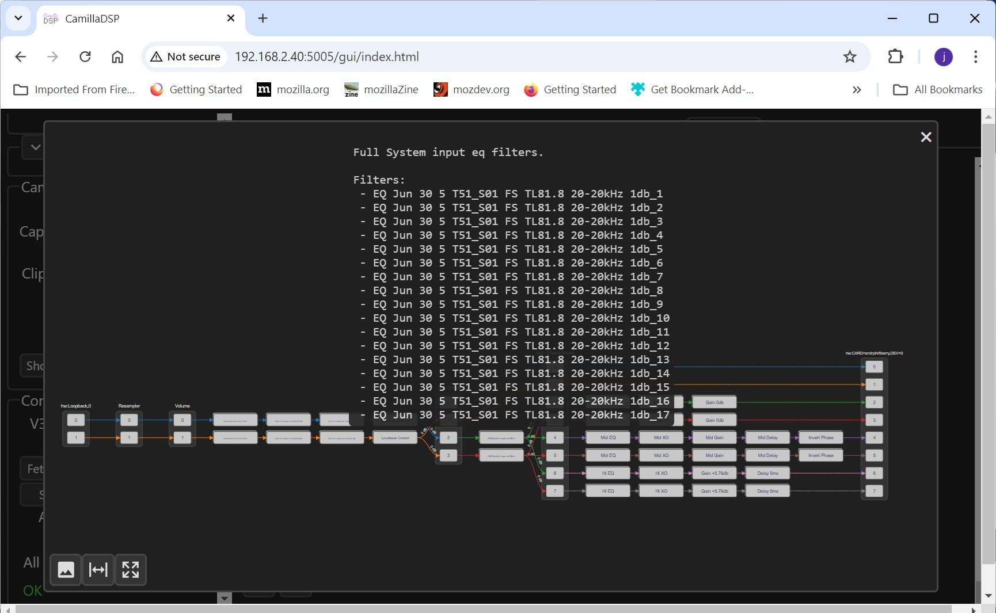This screenshot has height=613, width=996.
Task: Open a new browser tab
Action: point(263,18)
